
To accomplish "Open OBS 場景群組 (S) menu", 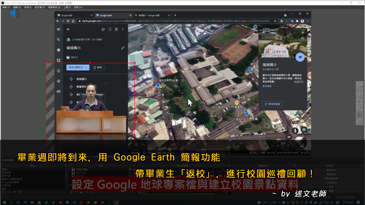I will pos(54,7).
